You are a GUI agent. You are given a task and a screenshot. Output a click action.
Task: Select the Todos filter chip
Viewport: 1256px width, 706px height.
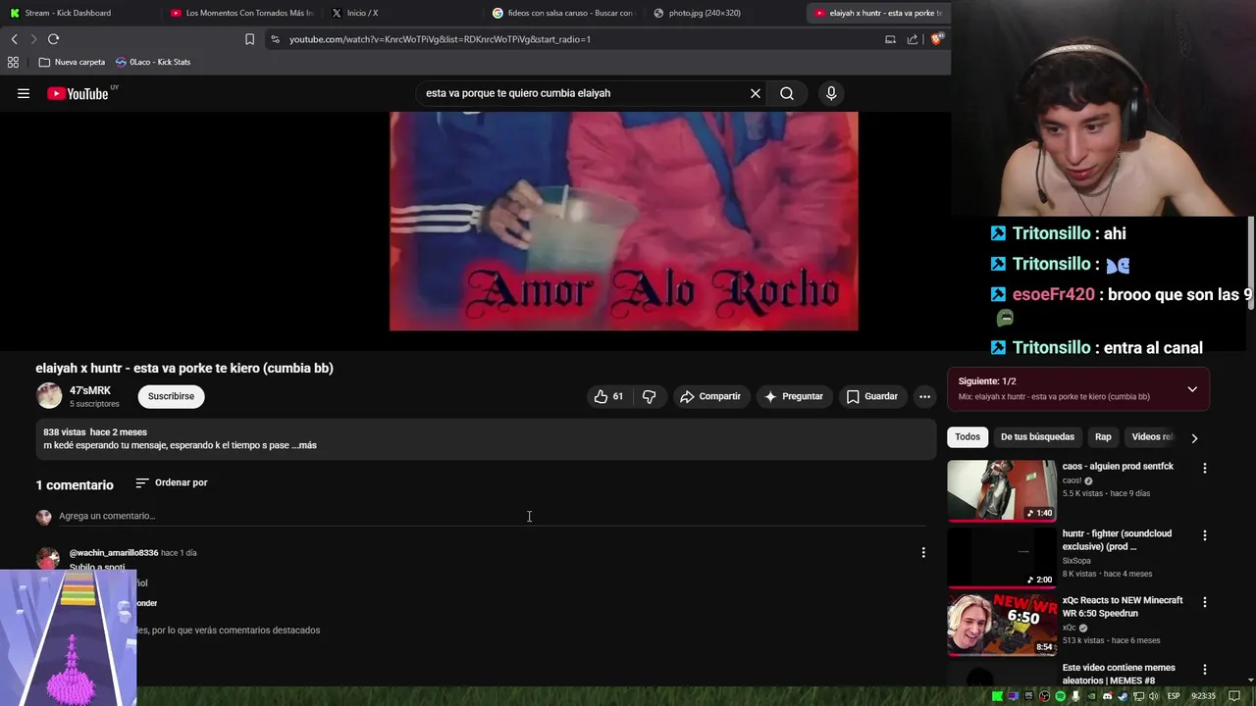[968, 437]
